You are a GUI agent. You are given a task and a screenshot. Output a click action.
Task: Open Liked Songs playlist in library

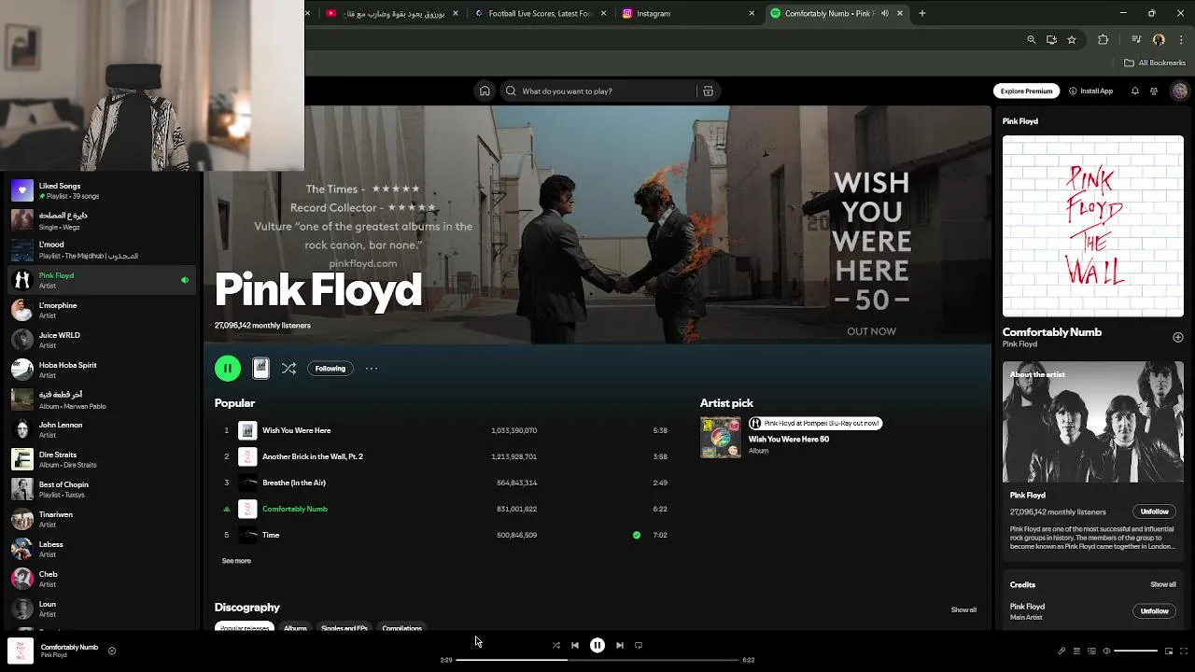[101, 190]
